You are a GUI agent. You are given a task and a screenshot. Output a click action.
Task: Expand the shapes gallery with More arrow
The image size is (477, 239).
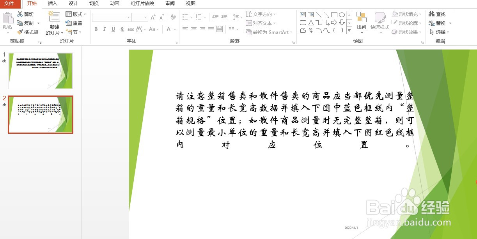(x=349, y=30)
